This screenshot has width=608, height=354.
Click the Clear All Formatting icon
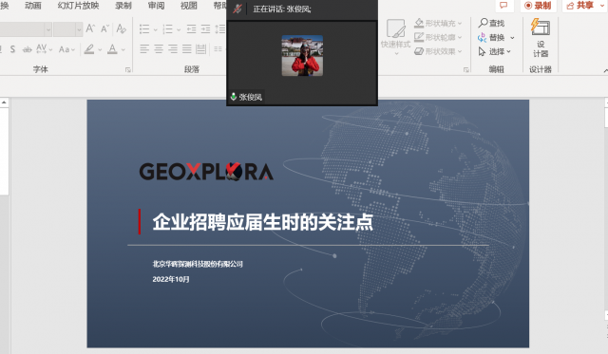click(121, 28)
